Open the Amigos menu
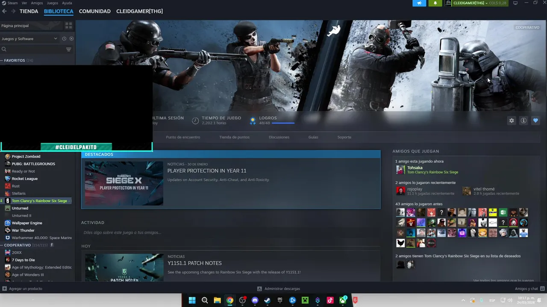This screenshot has width=547, height=307. (37, 3)
